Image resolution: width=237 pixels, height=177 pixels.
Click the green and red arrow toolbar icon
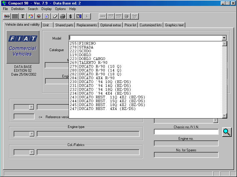[x=23, y=16]
